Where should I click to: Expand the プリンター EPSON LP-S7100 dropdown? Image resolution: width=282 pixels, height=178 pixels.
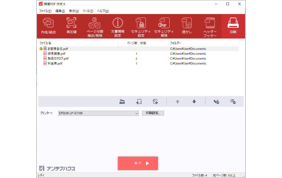click(98, 113)
